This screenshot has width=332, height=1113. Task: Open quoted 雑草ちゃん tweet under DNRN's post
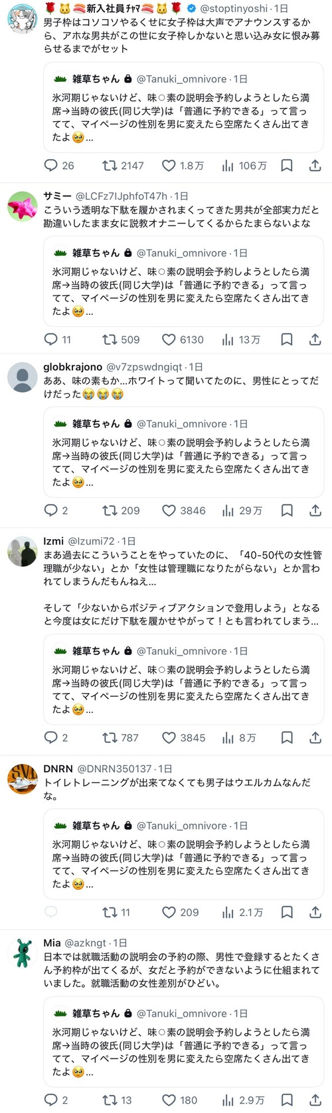184,856
